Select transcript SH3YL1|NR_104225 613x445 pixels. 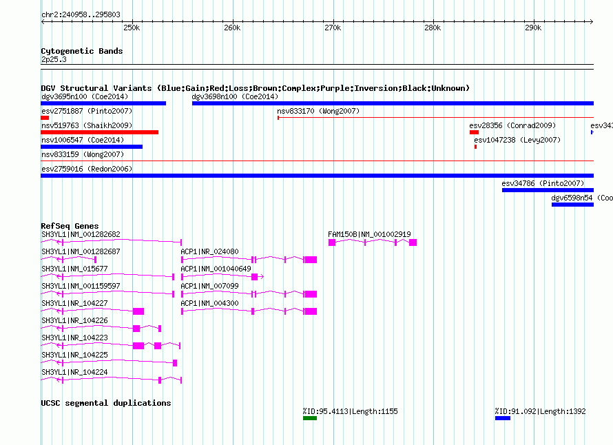tap(74, 355)
